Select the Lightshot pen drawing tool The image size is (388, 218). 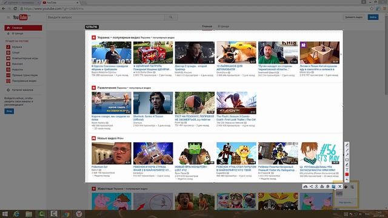coord(347,145)
